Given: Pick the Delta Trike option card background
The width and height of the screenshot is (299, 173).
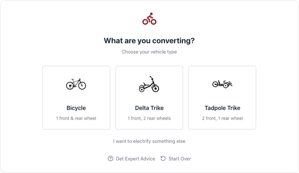Looking at the screenshot, I should pos(149,98).
